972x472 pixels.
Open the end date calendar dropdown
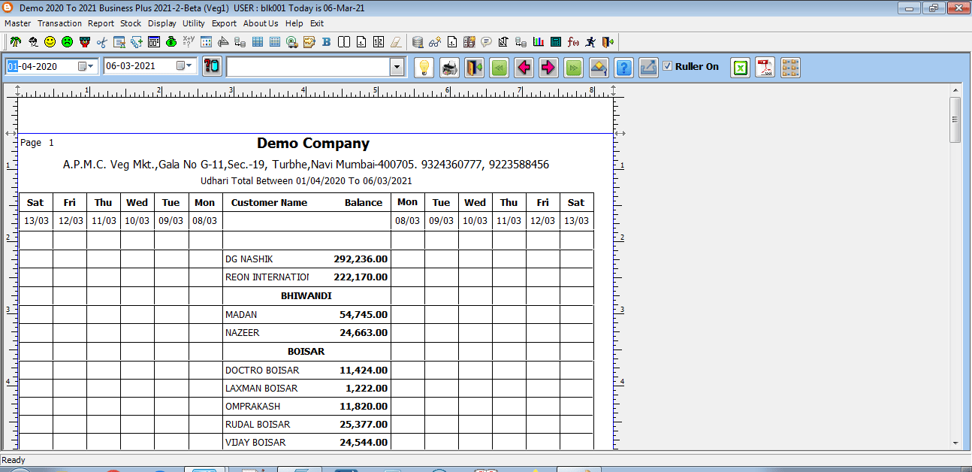(x=184, y=66)
